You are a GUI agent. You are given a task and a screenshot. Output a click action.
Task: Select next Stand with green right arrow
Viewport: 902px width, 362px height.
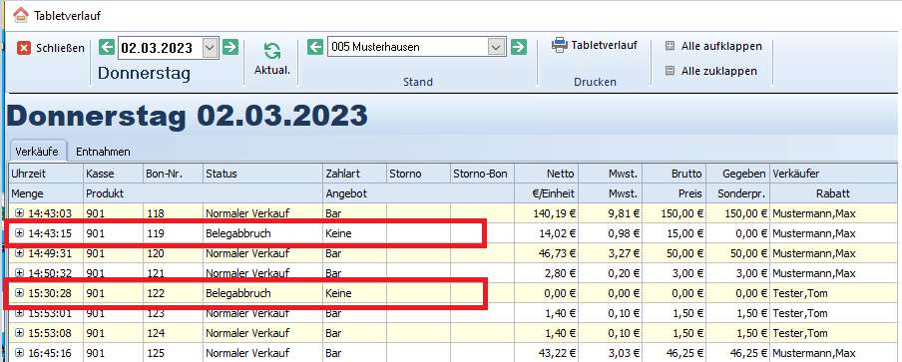(x=518, y=47)
